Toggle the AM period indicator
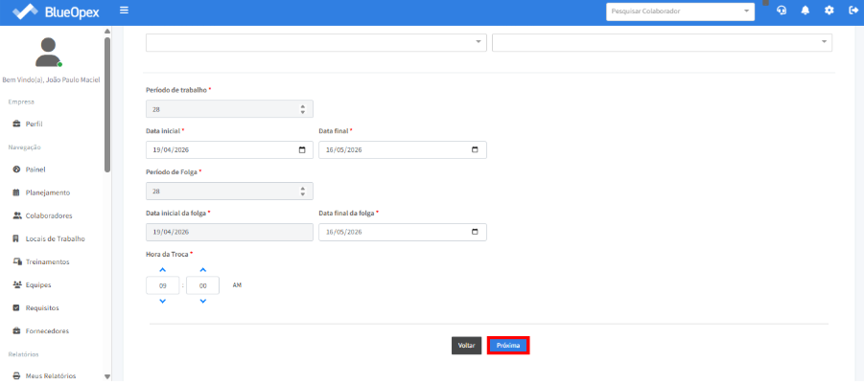Screen dimensions: 864x385 coord(237,285)
